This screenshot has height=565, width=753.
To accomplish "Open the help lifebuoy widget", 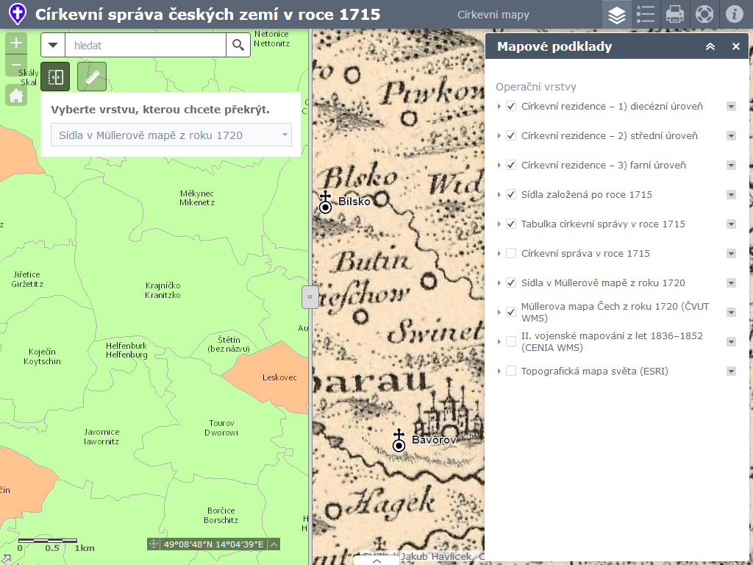I will coord(704,15).
